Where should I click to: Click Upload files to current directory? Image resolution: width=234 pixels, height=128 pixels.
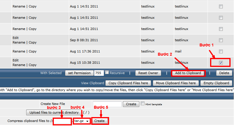click(x=54, y=112)
